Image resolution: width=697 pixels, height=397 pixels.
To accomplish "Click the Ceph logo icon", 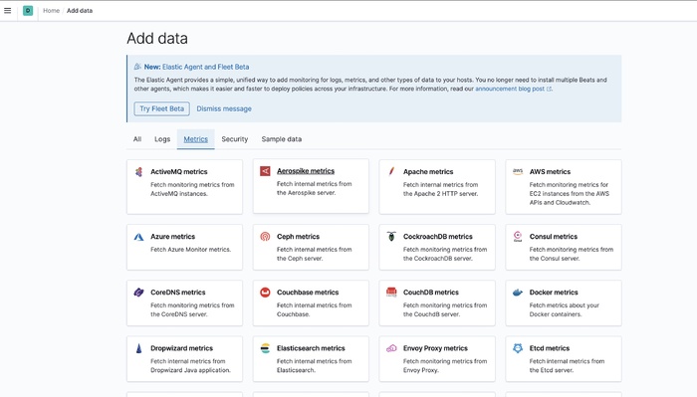I will coord(265,237).
